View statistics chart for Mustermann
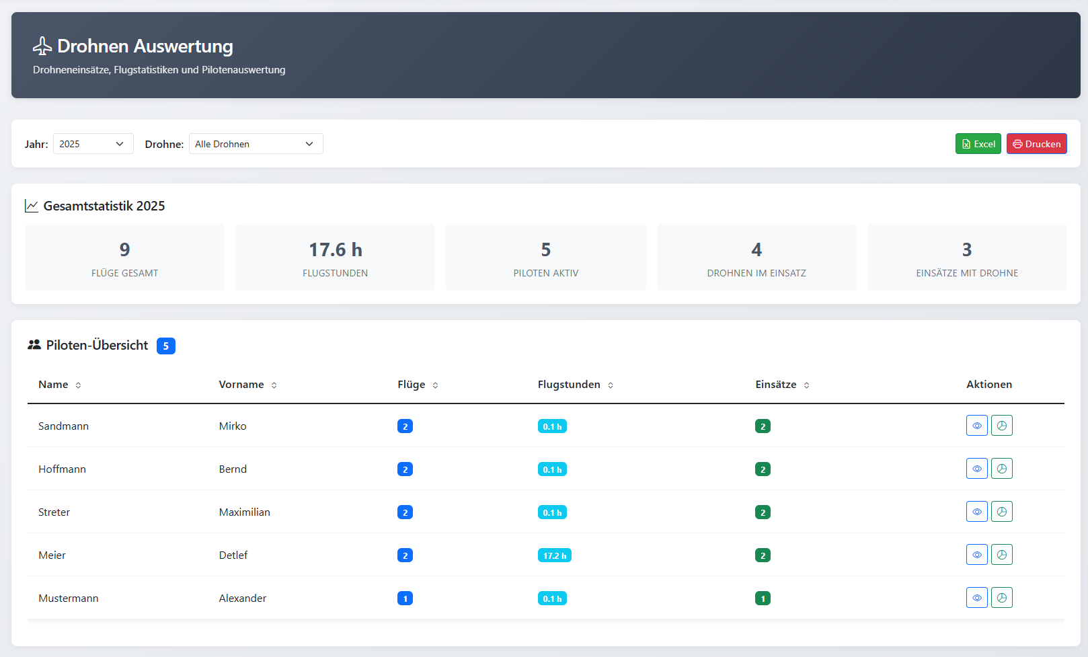This screenshot has height=657, width=1088. tap(1002, 597)
